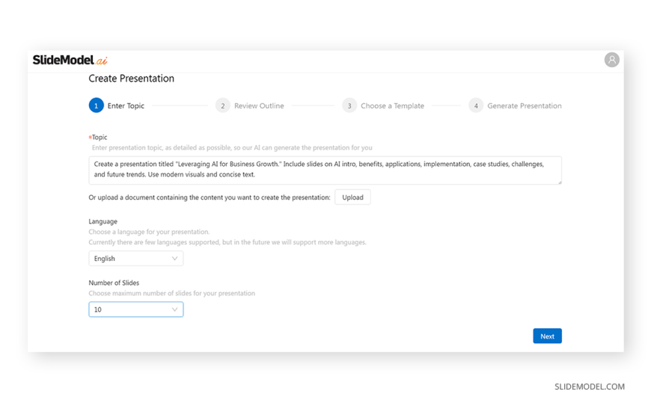Click the Topic textarea resize handle
651x403 pixels.
tap(559, 182)
